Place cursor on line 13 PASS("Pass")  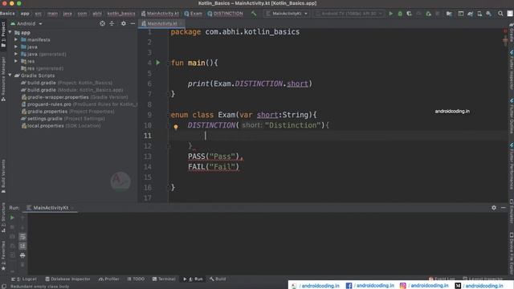[x=215, y=157]
